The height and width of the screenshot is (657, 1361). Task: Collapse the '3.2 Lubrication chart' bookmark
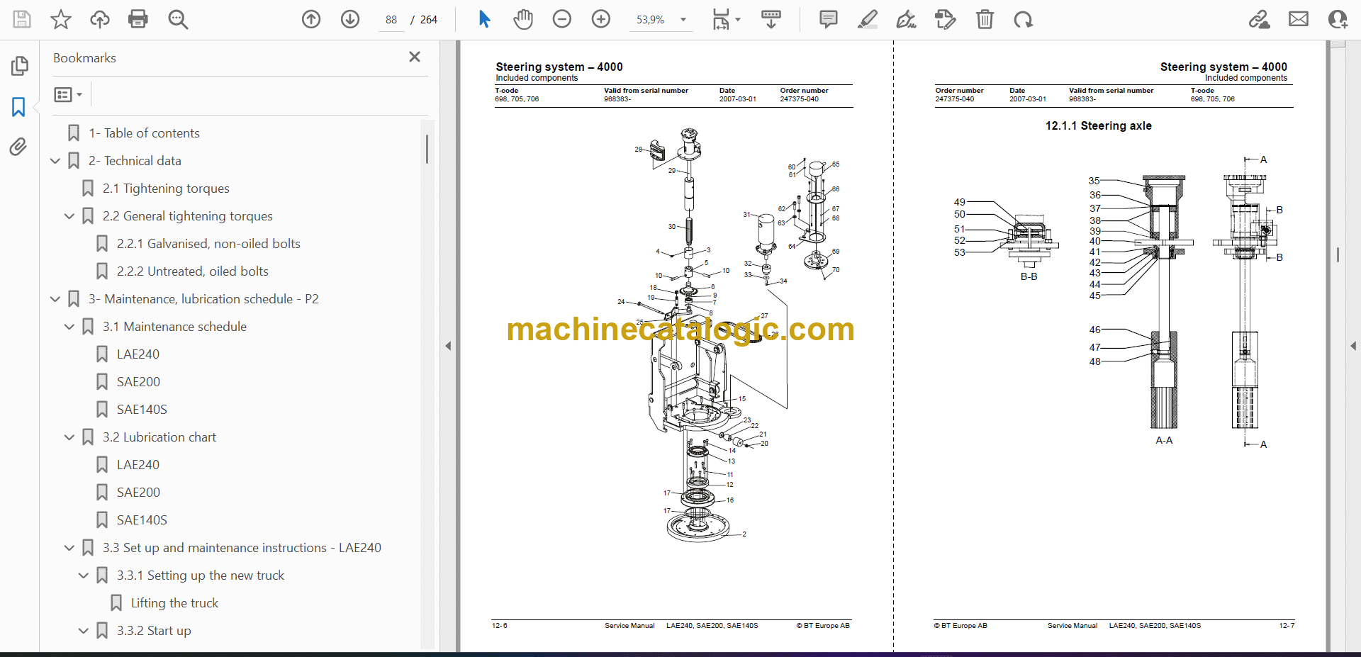pos(69,437)
